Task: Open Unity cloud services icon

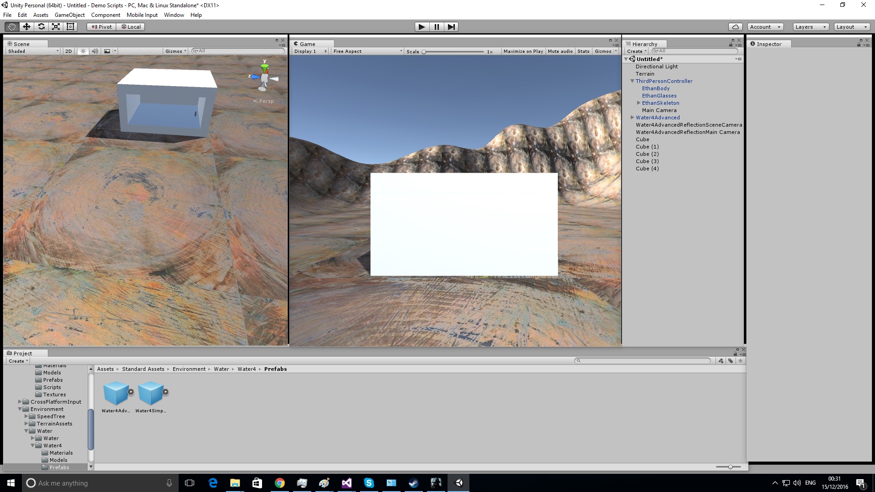Action: click(735, 27)
